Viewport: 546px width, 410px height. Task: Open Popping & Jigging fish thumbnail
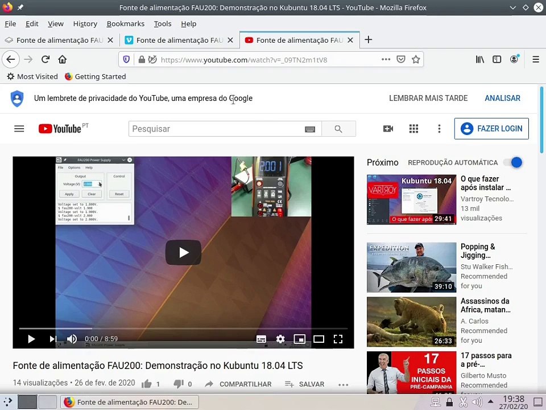tap(411, 268)
